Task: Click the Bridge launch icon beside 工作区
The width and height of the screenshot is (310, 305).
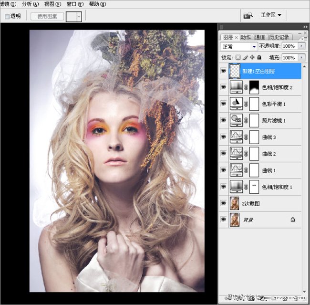Action: [248, 15]
